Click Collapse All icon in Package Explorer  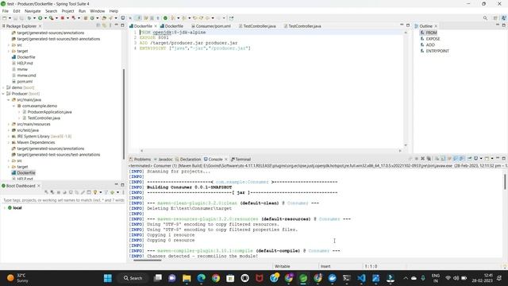click(98, 25)
